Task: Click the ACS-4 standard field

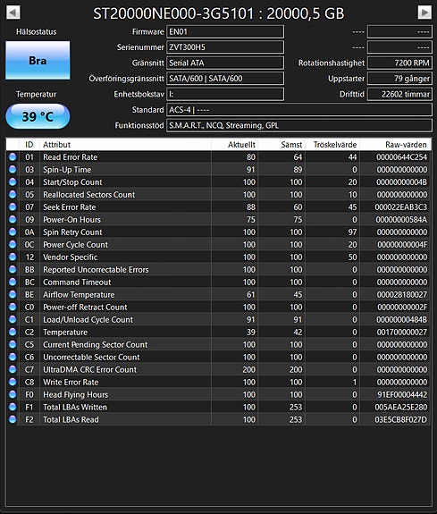Action: click(x=299, y=110)
